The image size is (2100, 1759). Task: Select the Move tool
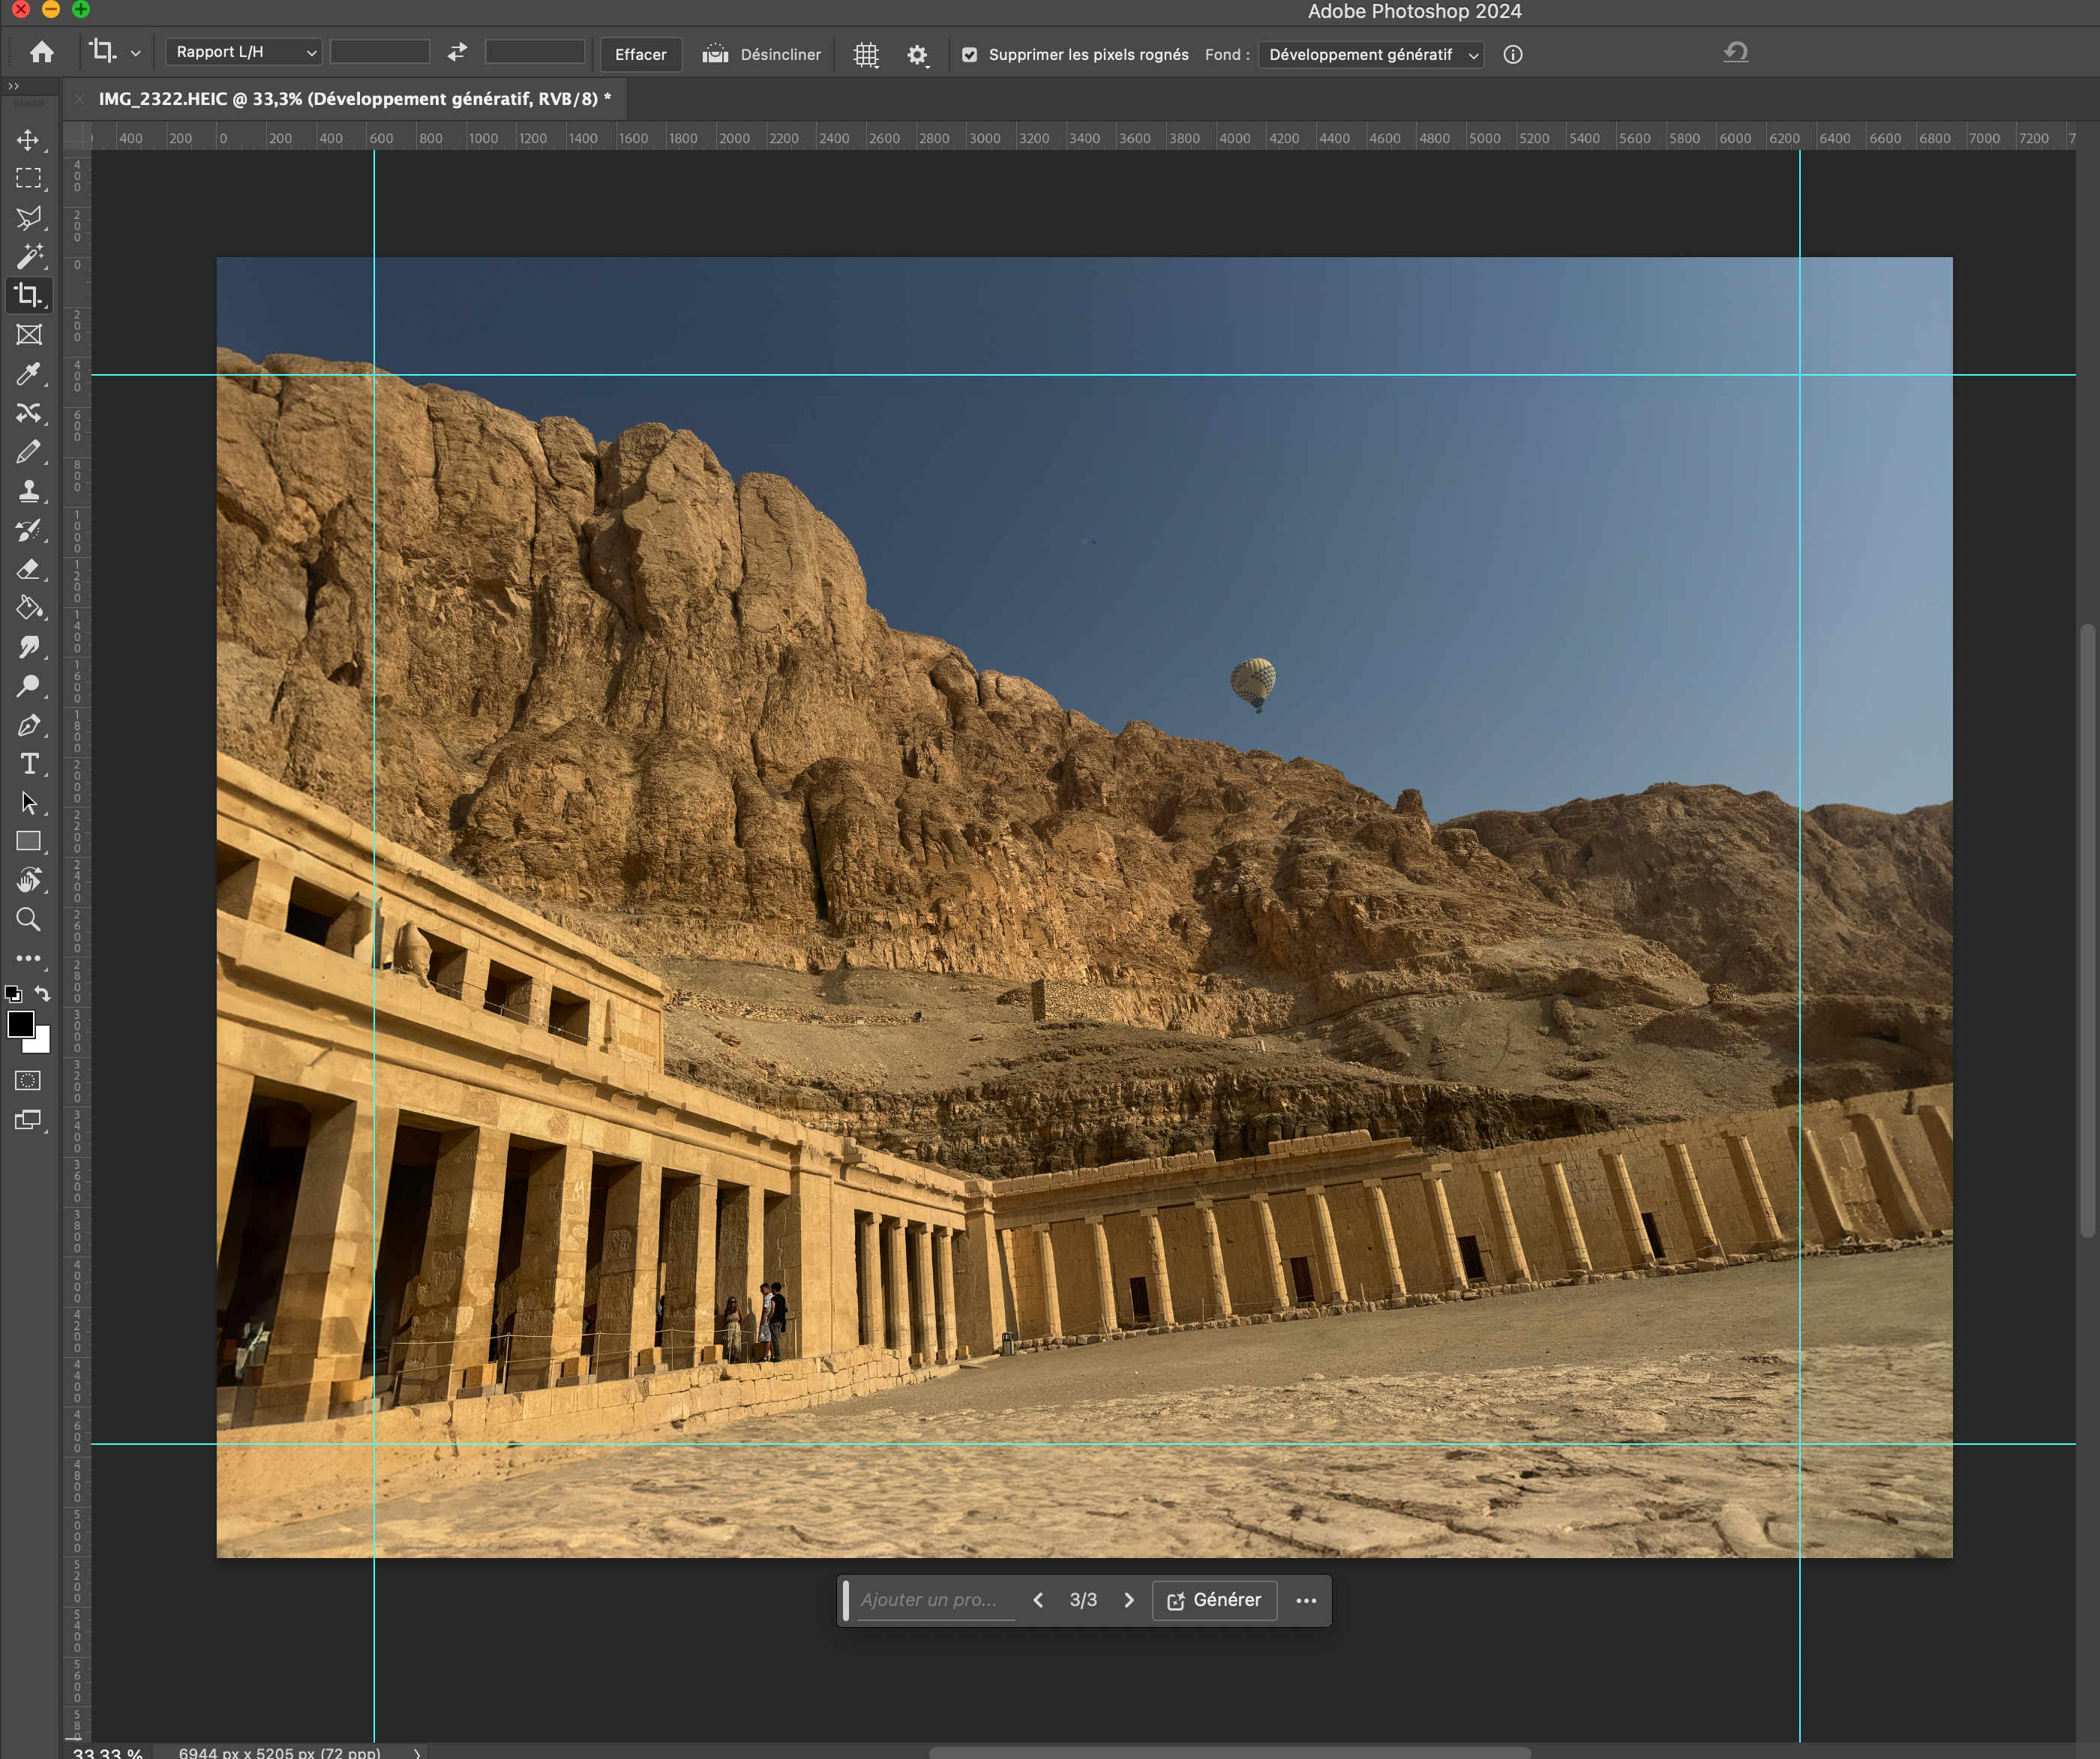coord(29,139)
